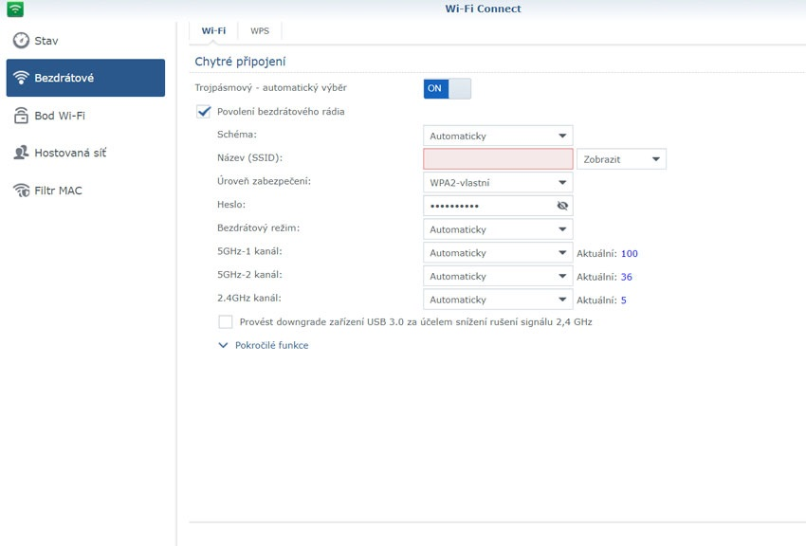The width and height of the screenshot is (806, 546).
Task: Open the Filtr MAC page
Action: click(85, 191)
